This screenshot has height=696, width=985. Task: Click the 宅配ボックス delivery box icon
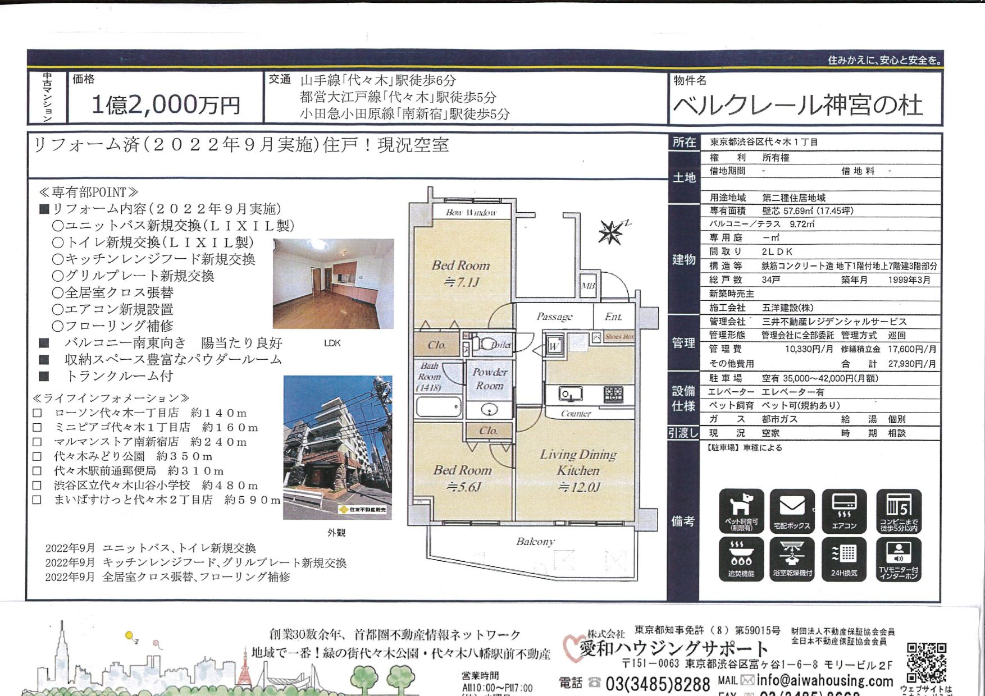[x=792, y=511]
